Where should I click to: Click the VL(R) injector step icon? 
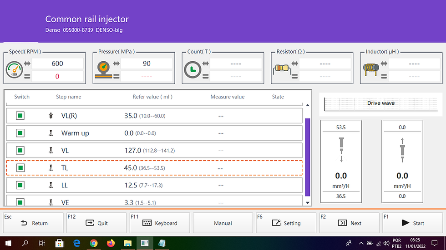coord(51,116)
